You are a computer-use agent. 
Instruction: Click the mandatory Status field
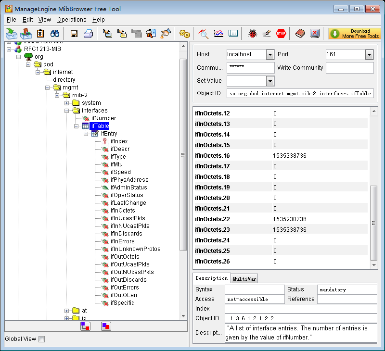(x=346, y=289)
